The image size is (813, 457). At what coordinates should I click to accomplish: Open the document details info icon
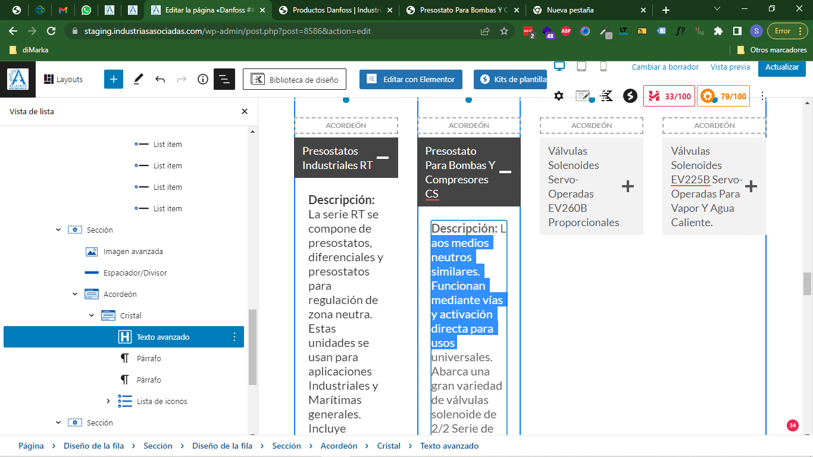[x=203, y=79]
